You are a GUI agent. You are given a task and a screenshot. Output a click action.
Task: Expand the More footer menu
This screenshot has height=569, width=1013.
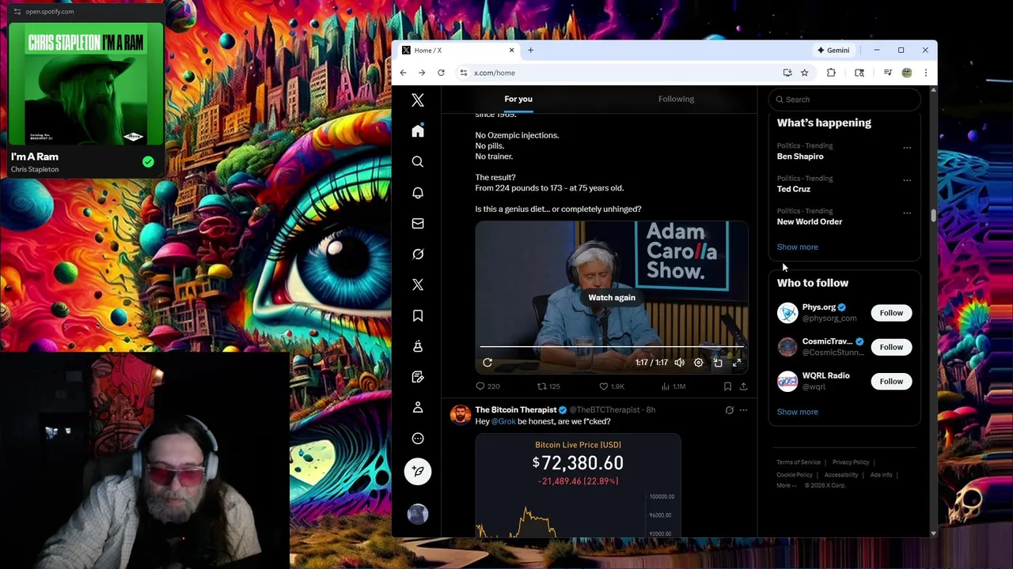click(x=785, y=485)
